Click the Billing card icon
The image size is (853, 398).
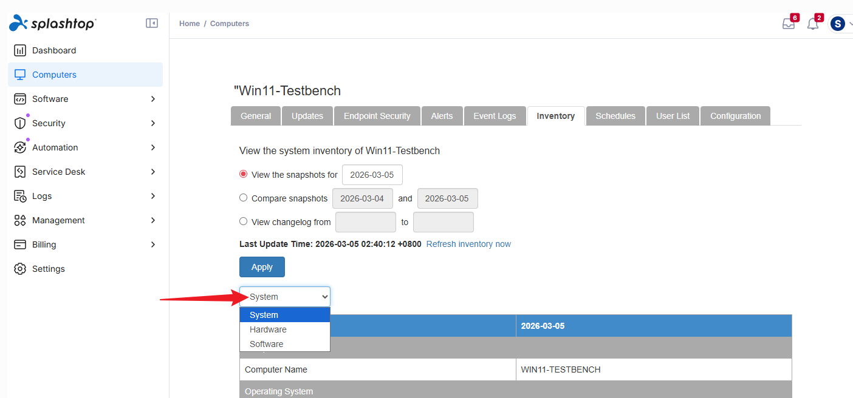[20, 245]
